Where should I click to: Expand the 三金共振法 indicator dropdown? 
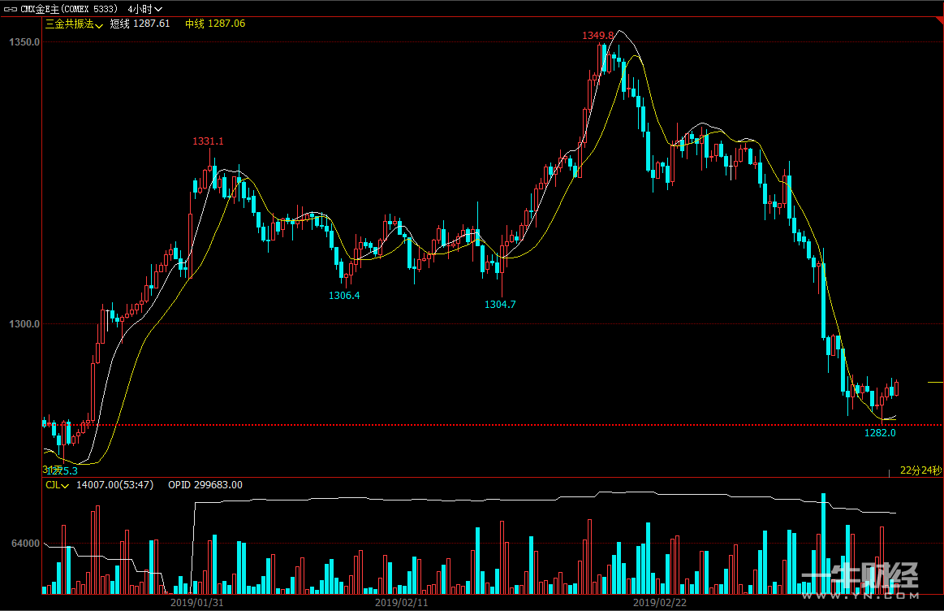click(x=73, y=24)
